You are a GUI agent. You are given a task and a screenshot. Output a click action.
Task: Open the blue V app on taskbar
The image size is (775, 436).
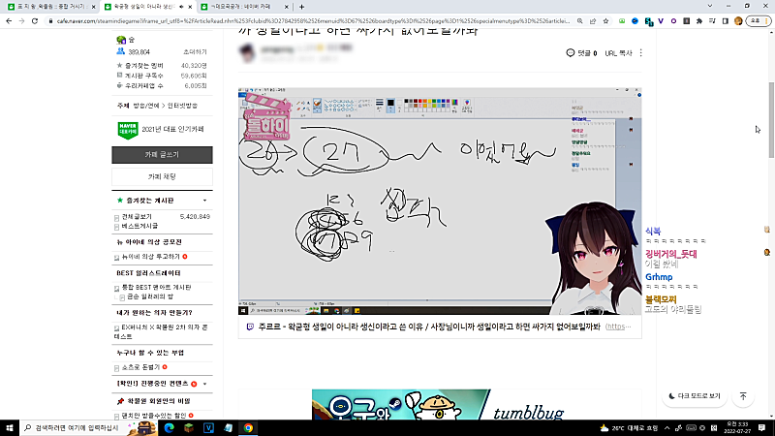[x=208, y=427]
